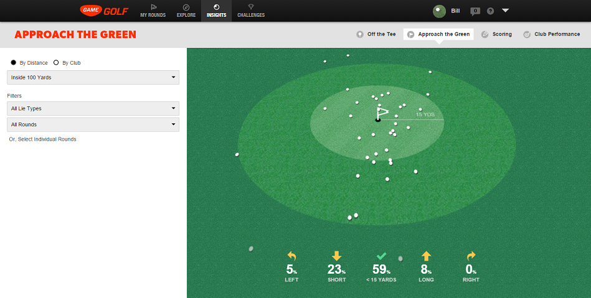Click the Right miss arrow icon
This screenshot has width=591, height=298.
(471, 256)
